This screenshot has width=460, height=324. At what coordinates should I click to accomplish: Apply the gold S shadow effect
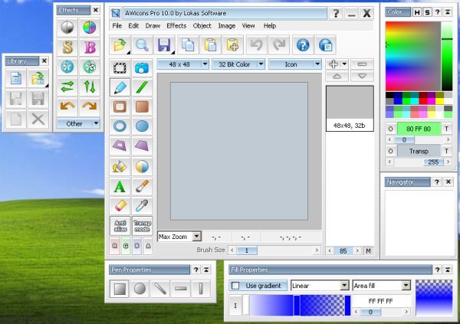[67, 47]
